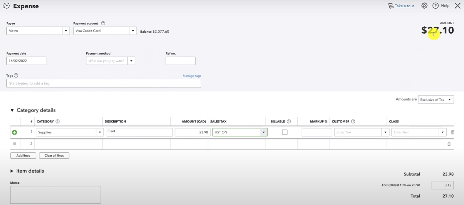Image resolution: width=464 pixels, height=205 pixels.
Task: Click the Add lines button
Action: pos(23,155)
